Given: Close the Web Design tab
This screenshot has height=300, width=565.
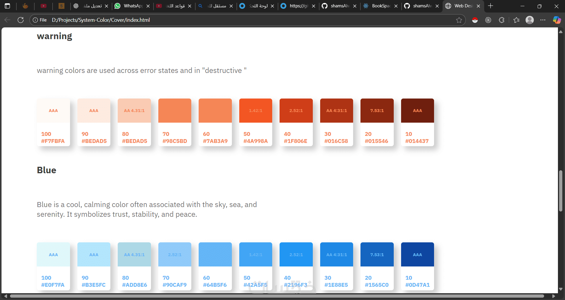Looking at the screenshot, I should tap(478, 6).
